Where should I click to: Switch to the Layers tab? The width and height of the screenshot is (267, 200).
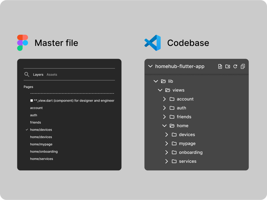click(x=38, y=74)
